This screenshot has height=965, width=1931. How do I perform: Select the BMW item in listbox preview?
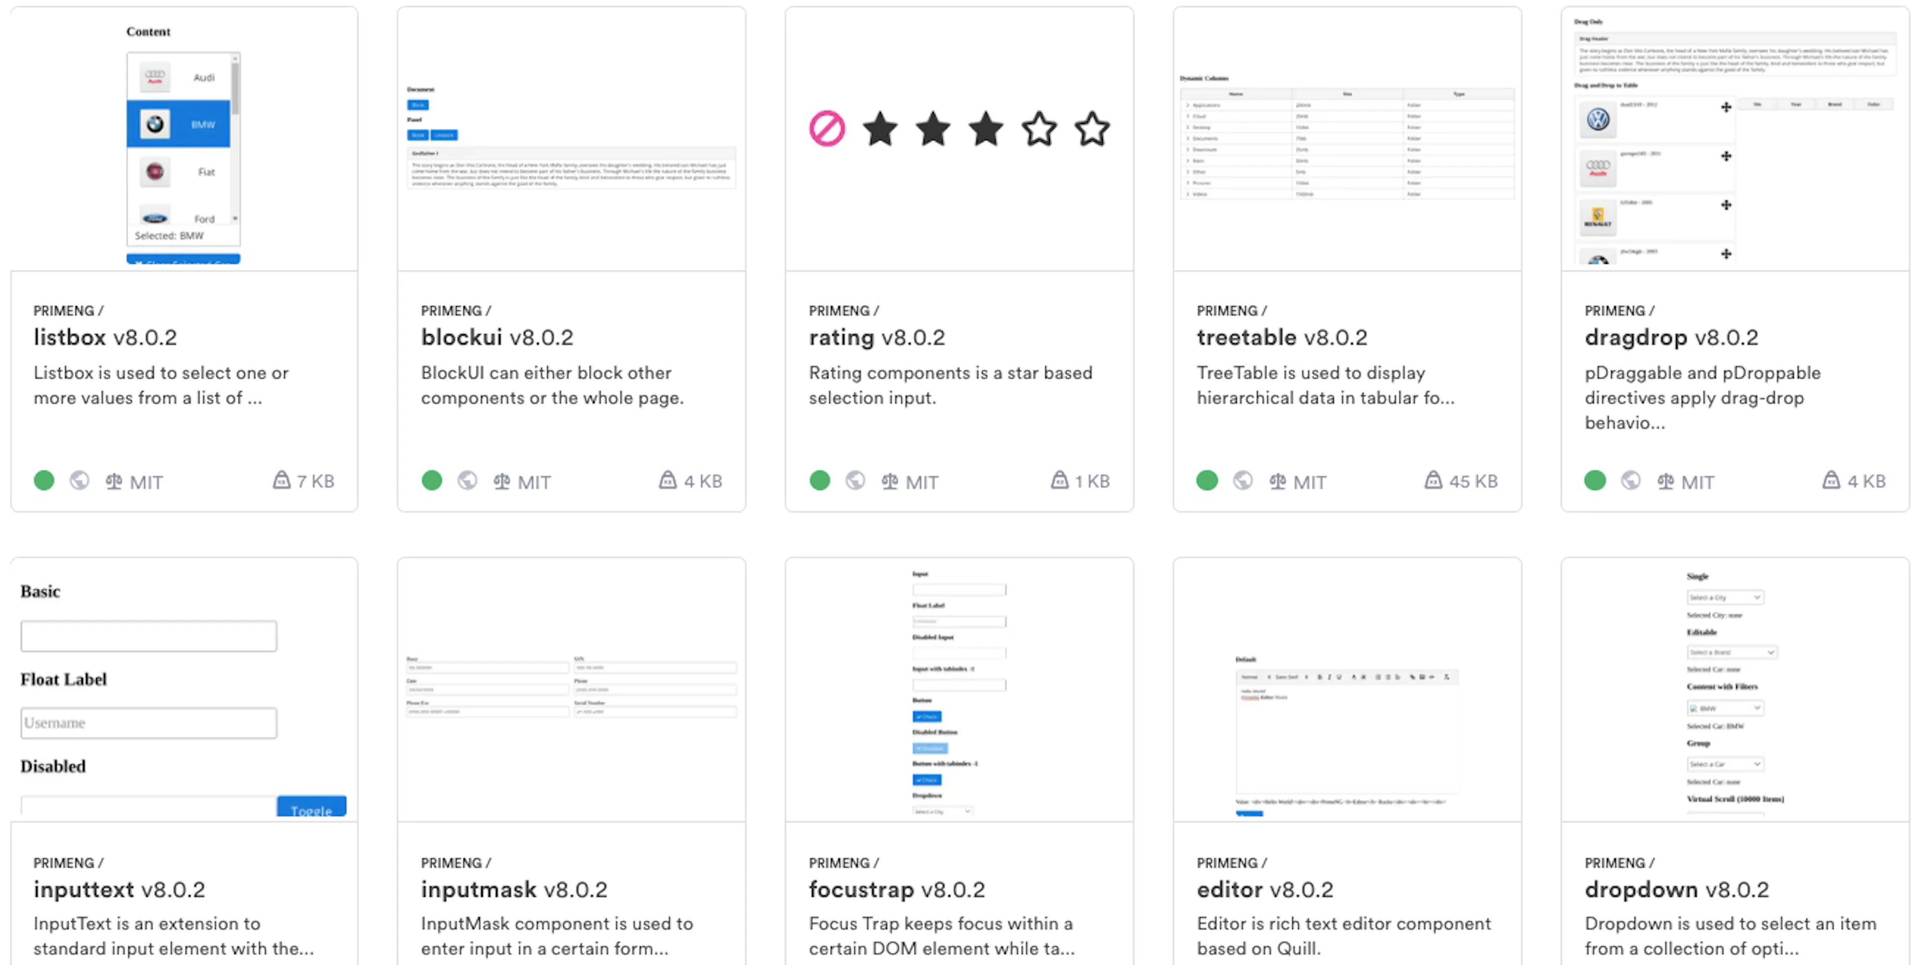[x=179, y=124]
